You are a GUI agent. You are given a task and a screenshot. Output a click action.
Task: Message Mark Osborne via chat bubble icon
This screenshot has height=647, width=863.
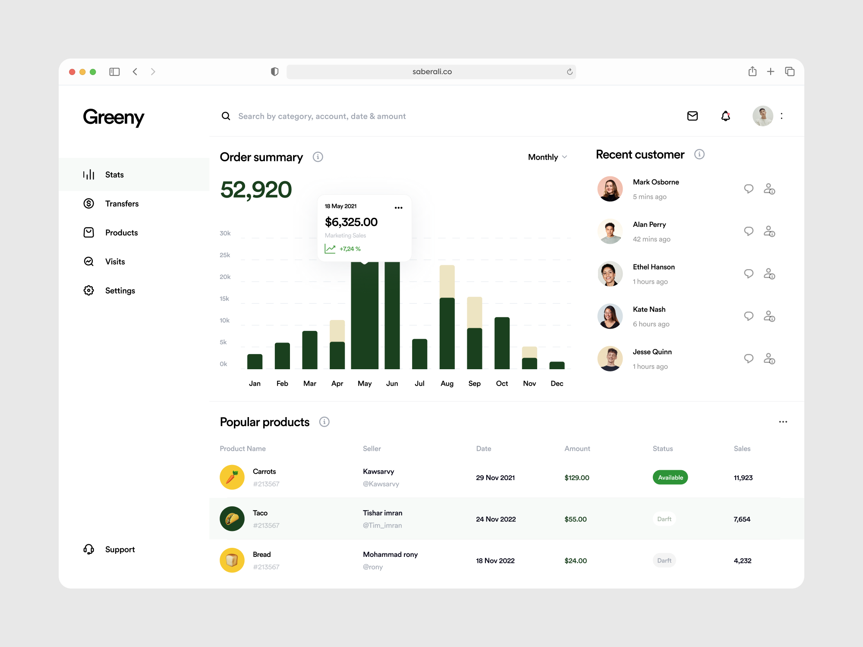pyautogui.click(x=749, y=189)
